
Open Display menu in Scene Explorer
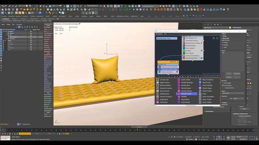(x=8, y=25)
